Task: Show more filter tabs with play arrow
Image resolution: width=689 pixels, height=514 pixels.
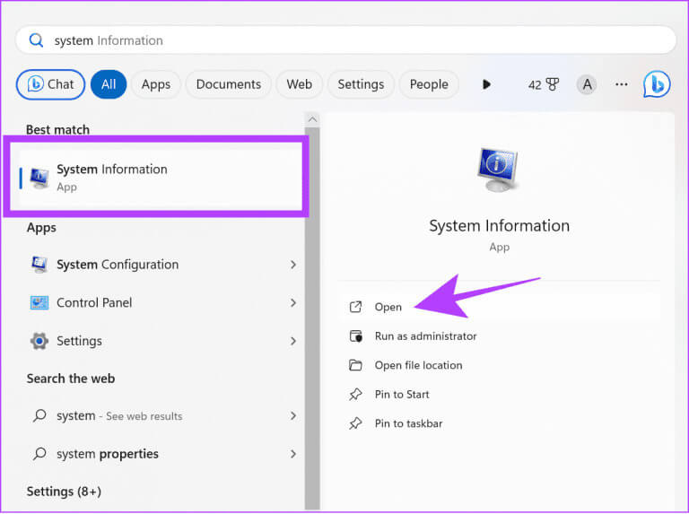Action: (486, 84)
